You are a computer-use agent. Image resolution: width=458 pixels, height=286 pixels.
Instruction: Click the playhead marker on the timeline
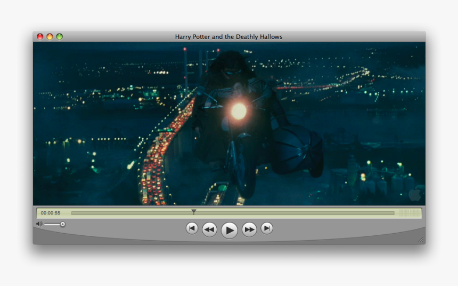[194, 212]
